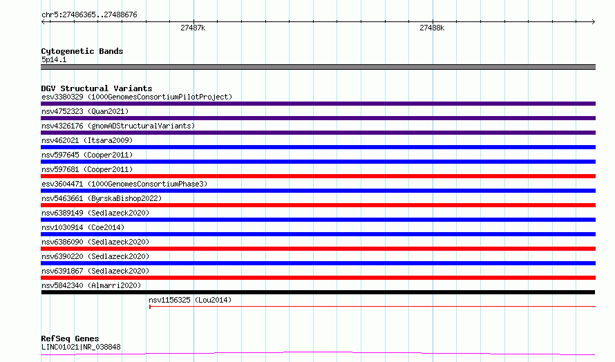Screen dimensions: 615x362
Task: Open variant nsv1156325 (Lou2014) label
Action: [190, 300]
